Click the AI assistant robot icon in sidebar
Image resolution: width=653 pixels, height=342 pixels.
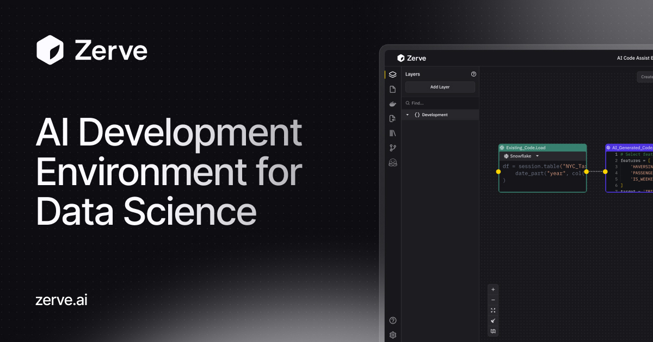tap(392, 162)
